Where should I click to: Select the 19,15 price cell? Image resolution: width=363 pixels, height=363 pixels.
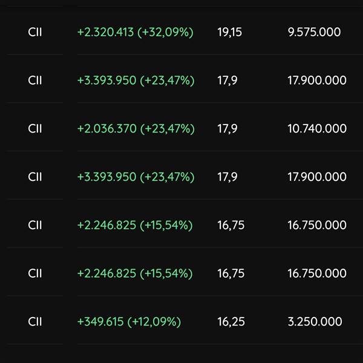229,32
